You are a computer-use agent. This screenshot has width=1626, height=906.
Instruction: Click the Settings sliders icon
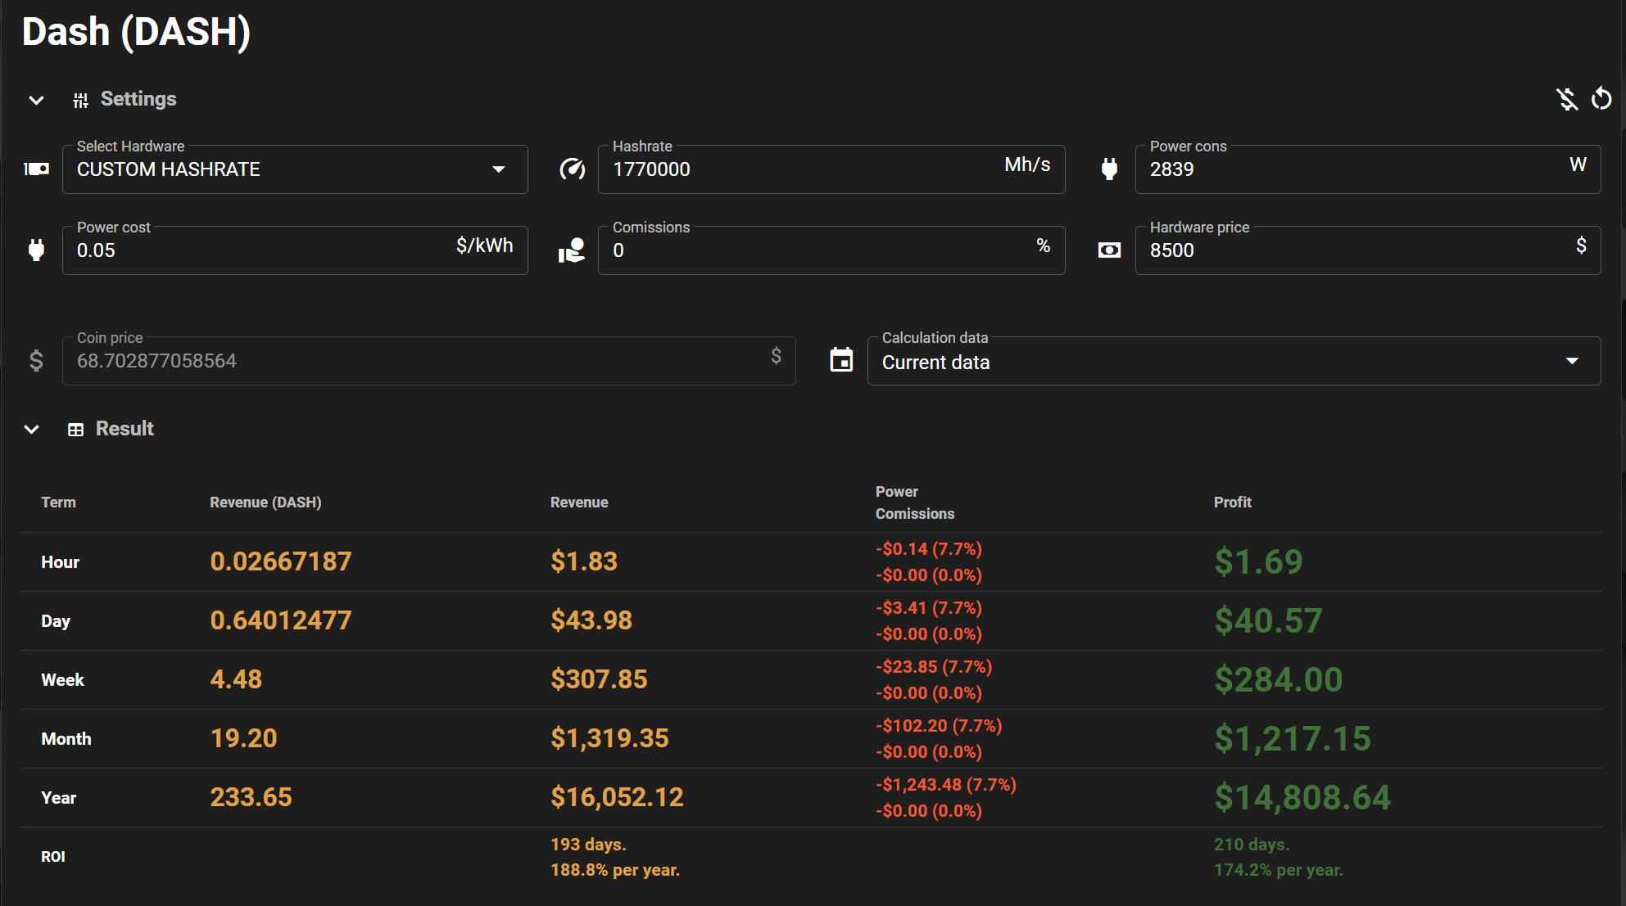[x=80, y=100]
